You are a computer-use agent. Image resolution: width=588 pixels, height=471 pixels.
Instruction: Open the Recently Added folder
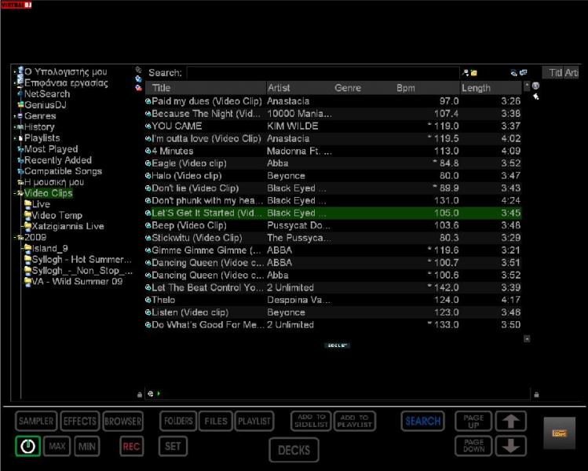58,160
